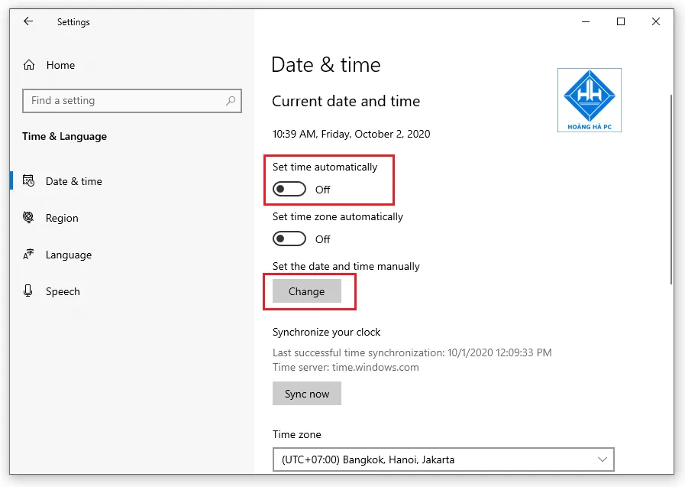Maximize the Settings window

click(621, 22)
